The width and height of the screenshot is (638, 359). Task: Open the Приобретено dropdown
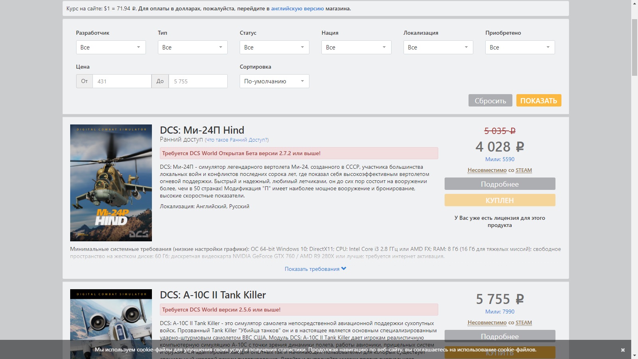pyautogui.click(x=520, y=47)
